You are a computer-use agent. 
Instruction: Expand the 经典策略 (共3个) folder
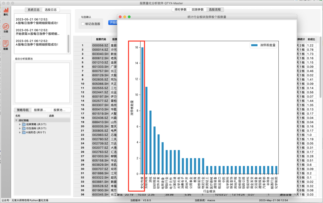pyautogui.click(x=20, y=124)
